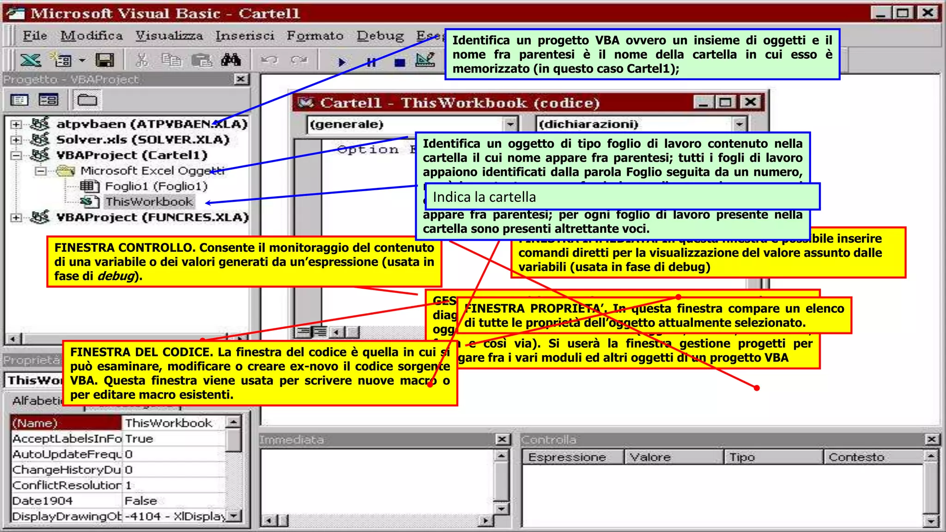Viewport: 946px width, 532px height.
Task: Open the (generale) object dropdown
Action: [x=509, y=124]
